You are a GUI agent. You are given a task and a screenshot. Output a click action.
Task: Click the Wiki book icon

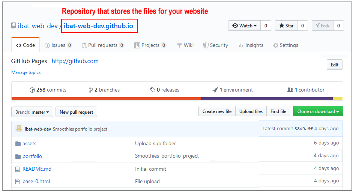click(179, 45)
